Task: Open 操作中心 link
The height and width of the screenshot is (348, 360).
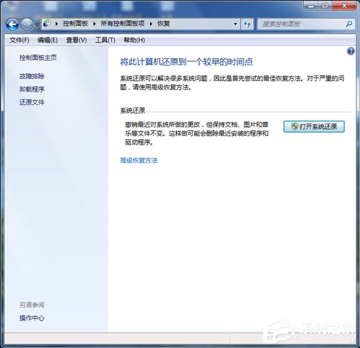Action: 32,318
